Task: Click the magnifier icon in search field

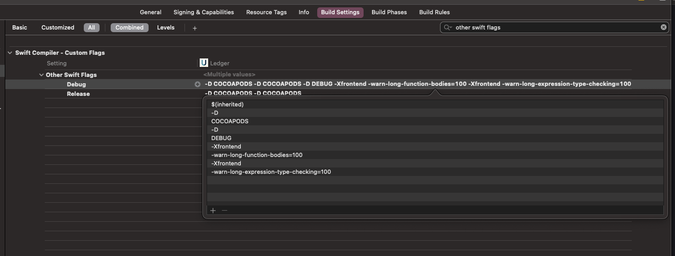Action: (448, 27)
